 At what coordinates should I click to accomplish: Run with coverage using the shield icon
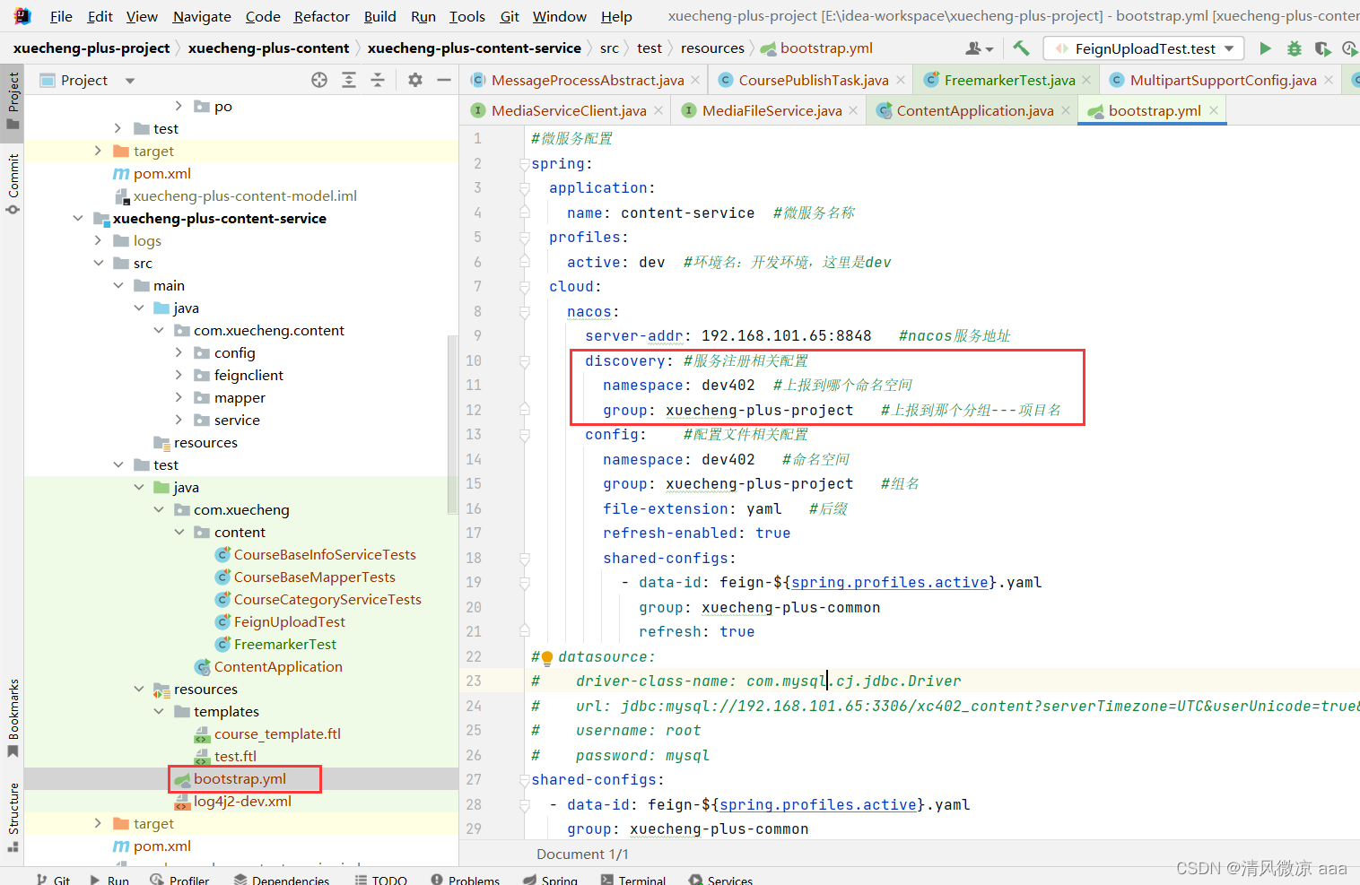pyautogui.click(x=1322, y=48)
